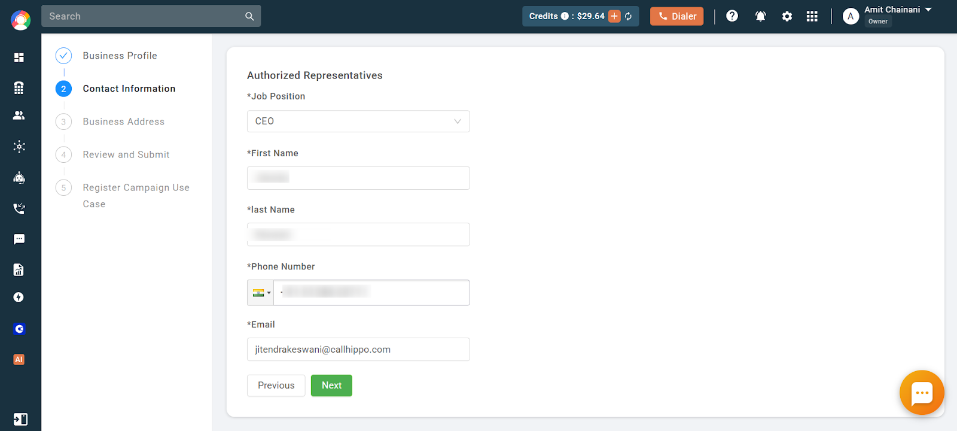
Task: Click the green Next button
Action: point(331,386)
